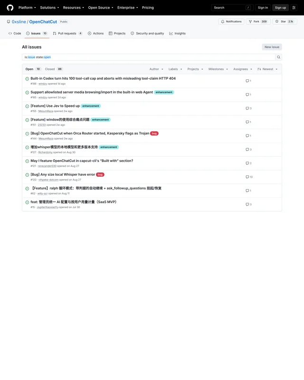Image resolution: width=304 pixels, height=380 pixels.
Task: Click the is:issue state:open filter field
Action: pos(149,57)
